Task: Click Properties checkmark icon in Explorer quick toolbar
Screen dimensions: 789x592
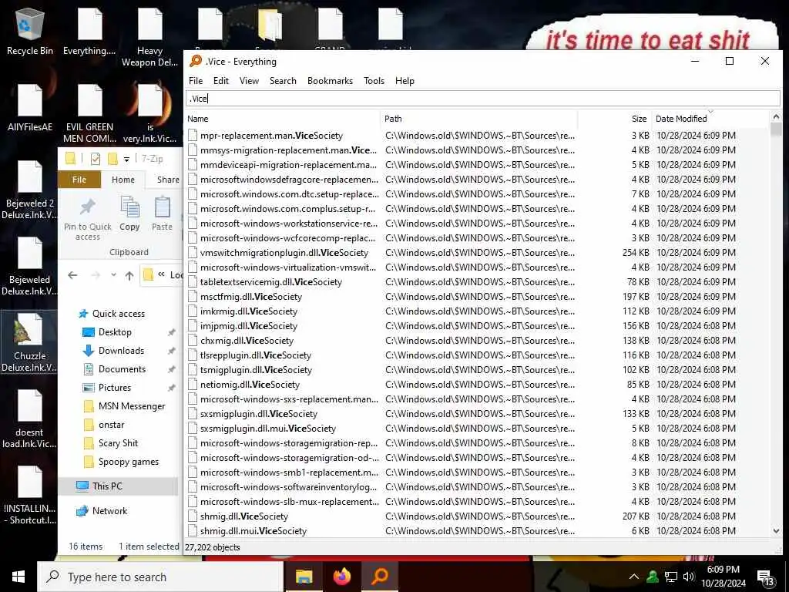Action: point(95,159)
